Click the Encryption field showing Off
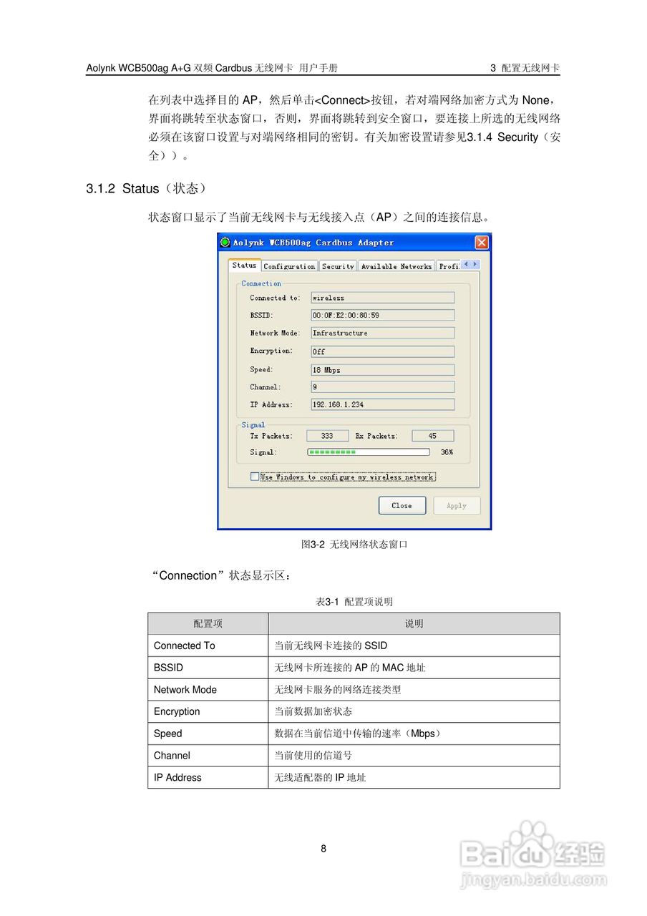The image size is (647, 916). 382,351
